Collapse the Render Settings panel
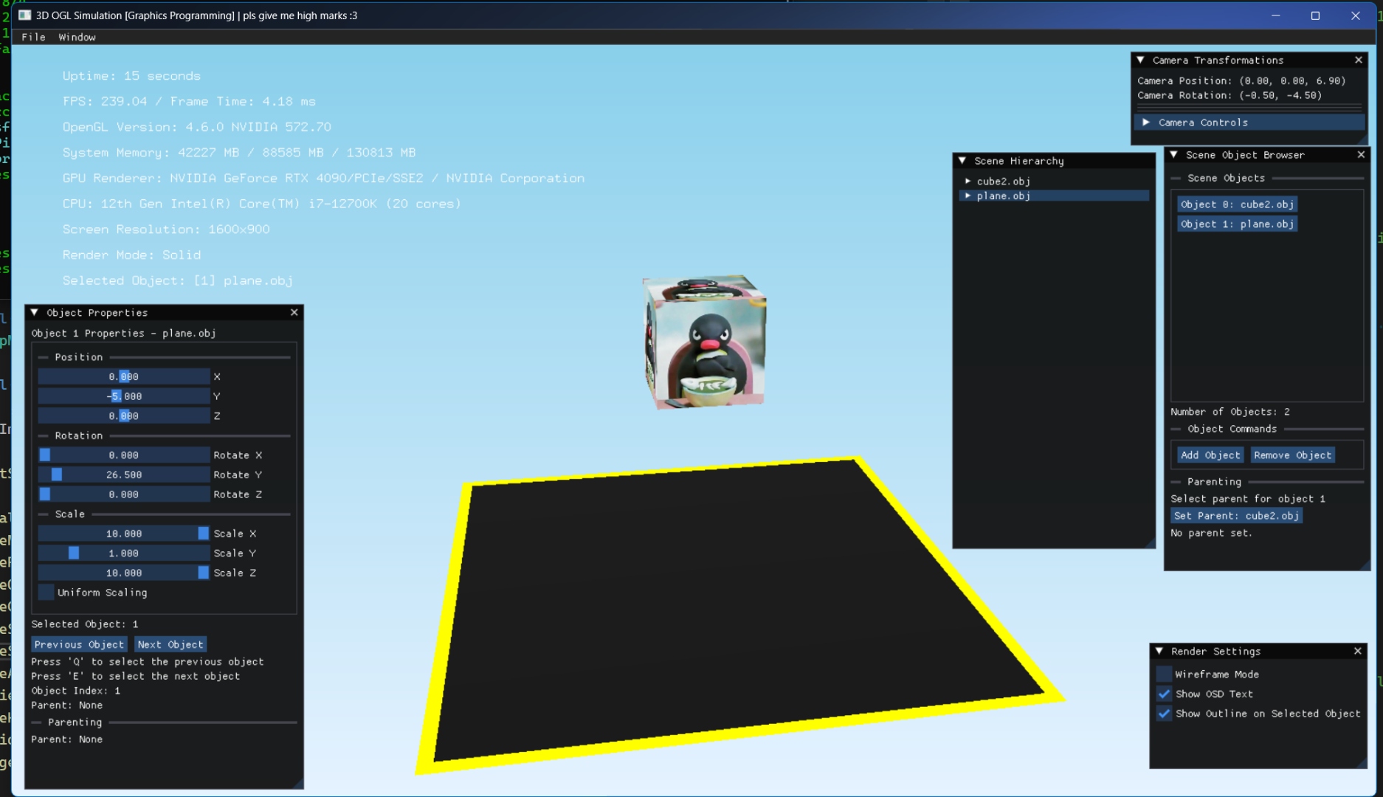 (x=1159, y=652)
